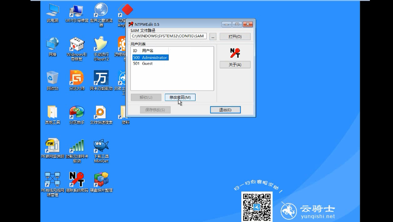Launch Widnows引导修复 first-aid kit icon
The image size is (393, 222).
click(77, 49)
